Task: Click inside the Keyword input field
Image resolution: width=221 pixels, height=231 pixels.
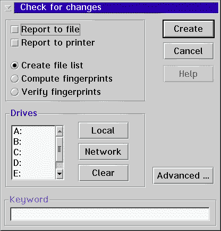Action: click(x=110, y=214)
